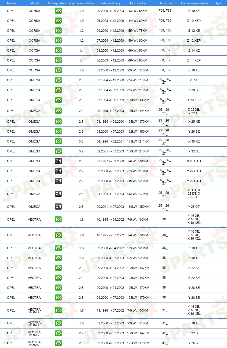Click the Rodzaj paliwa column header
Image resolution: width=227 pixels, height=348 pixels.
[56, 3]
